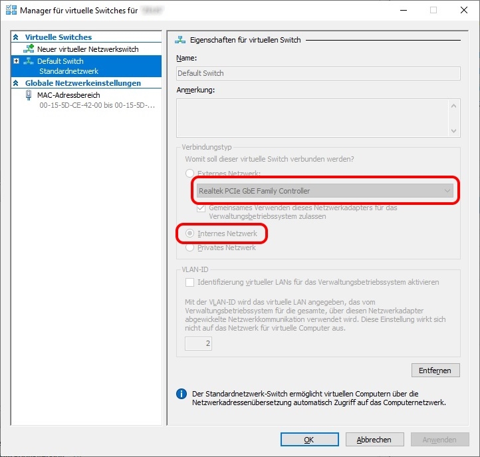Collapse the Globale Netzwerkeinstellungen section chevron
Image resolution: width=480 pixels, height=457 pixels.
pos(16,83)
